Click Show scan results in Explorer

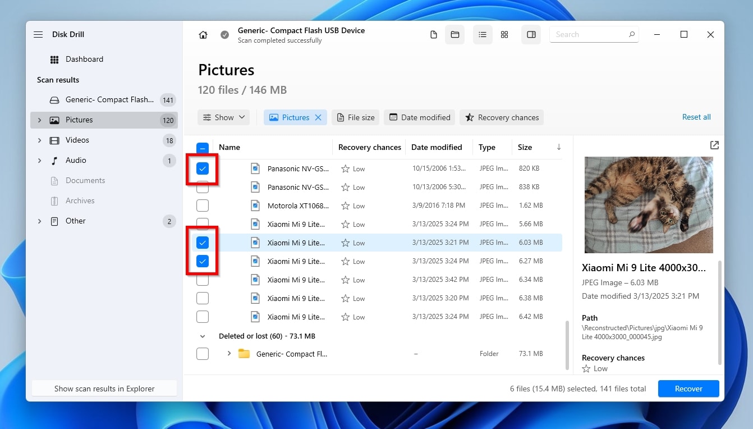(x=104, y=388)
